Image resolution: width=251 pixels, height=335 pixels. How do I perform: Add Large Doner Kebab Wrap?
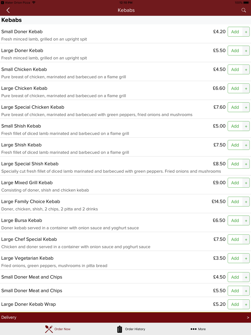235,304
